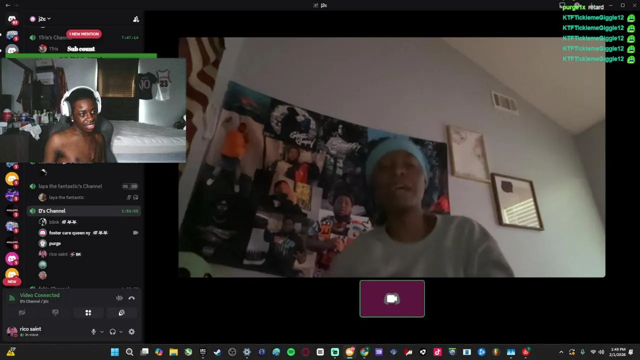Open File Explorer from taskbar
Image resolution: width=640 pixels, height=360 pixels.
tap(173, 352)
